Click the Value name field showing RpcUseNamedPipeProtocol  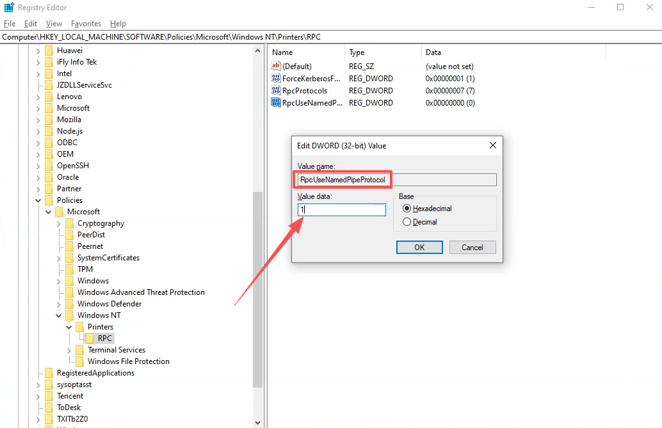(397, 180)
